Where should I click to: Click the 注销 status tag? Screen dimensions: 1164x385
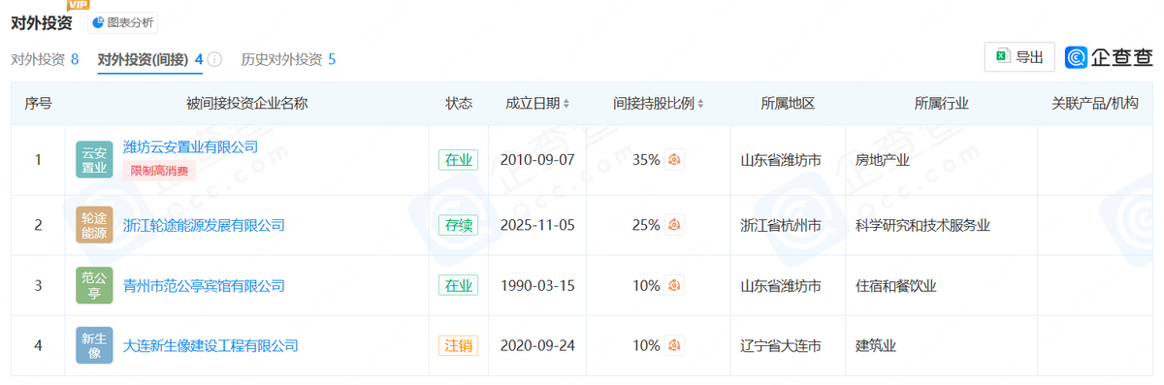458,345
